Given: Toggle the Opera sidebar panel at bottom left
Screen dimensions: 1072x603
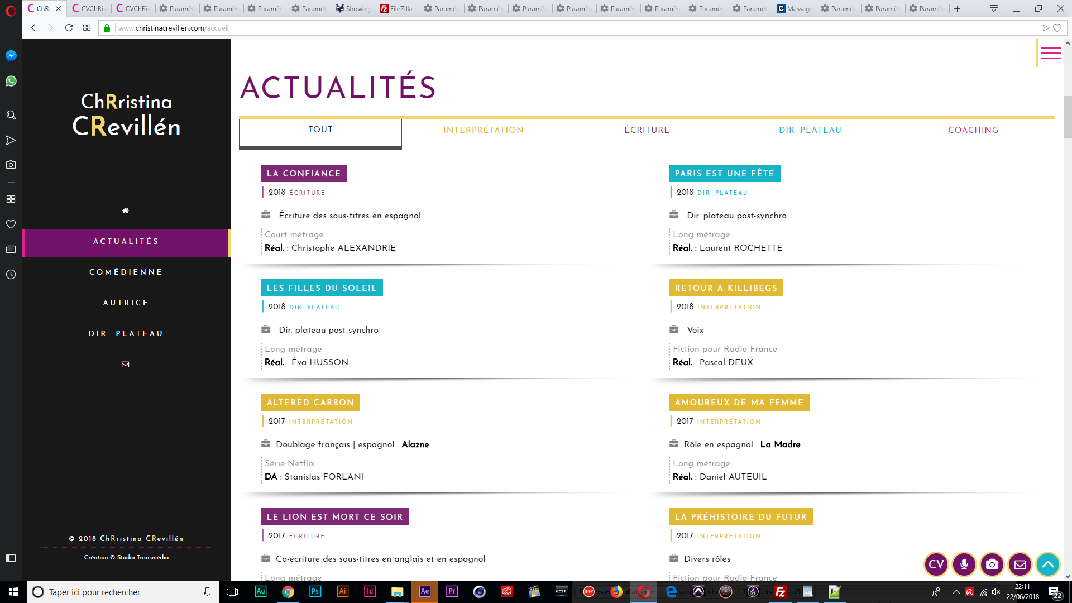Looking at the screenshot, I should (11, 558).
